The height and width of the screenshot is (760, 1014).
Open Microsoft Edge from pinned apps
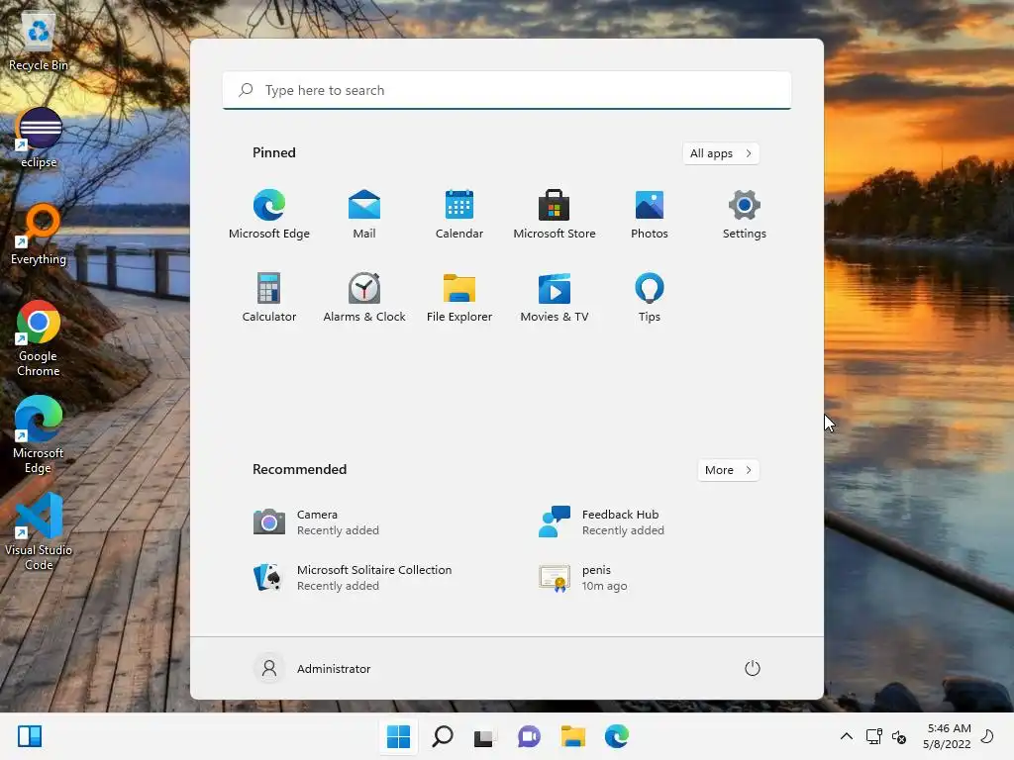(x=269, y=215)
